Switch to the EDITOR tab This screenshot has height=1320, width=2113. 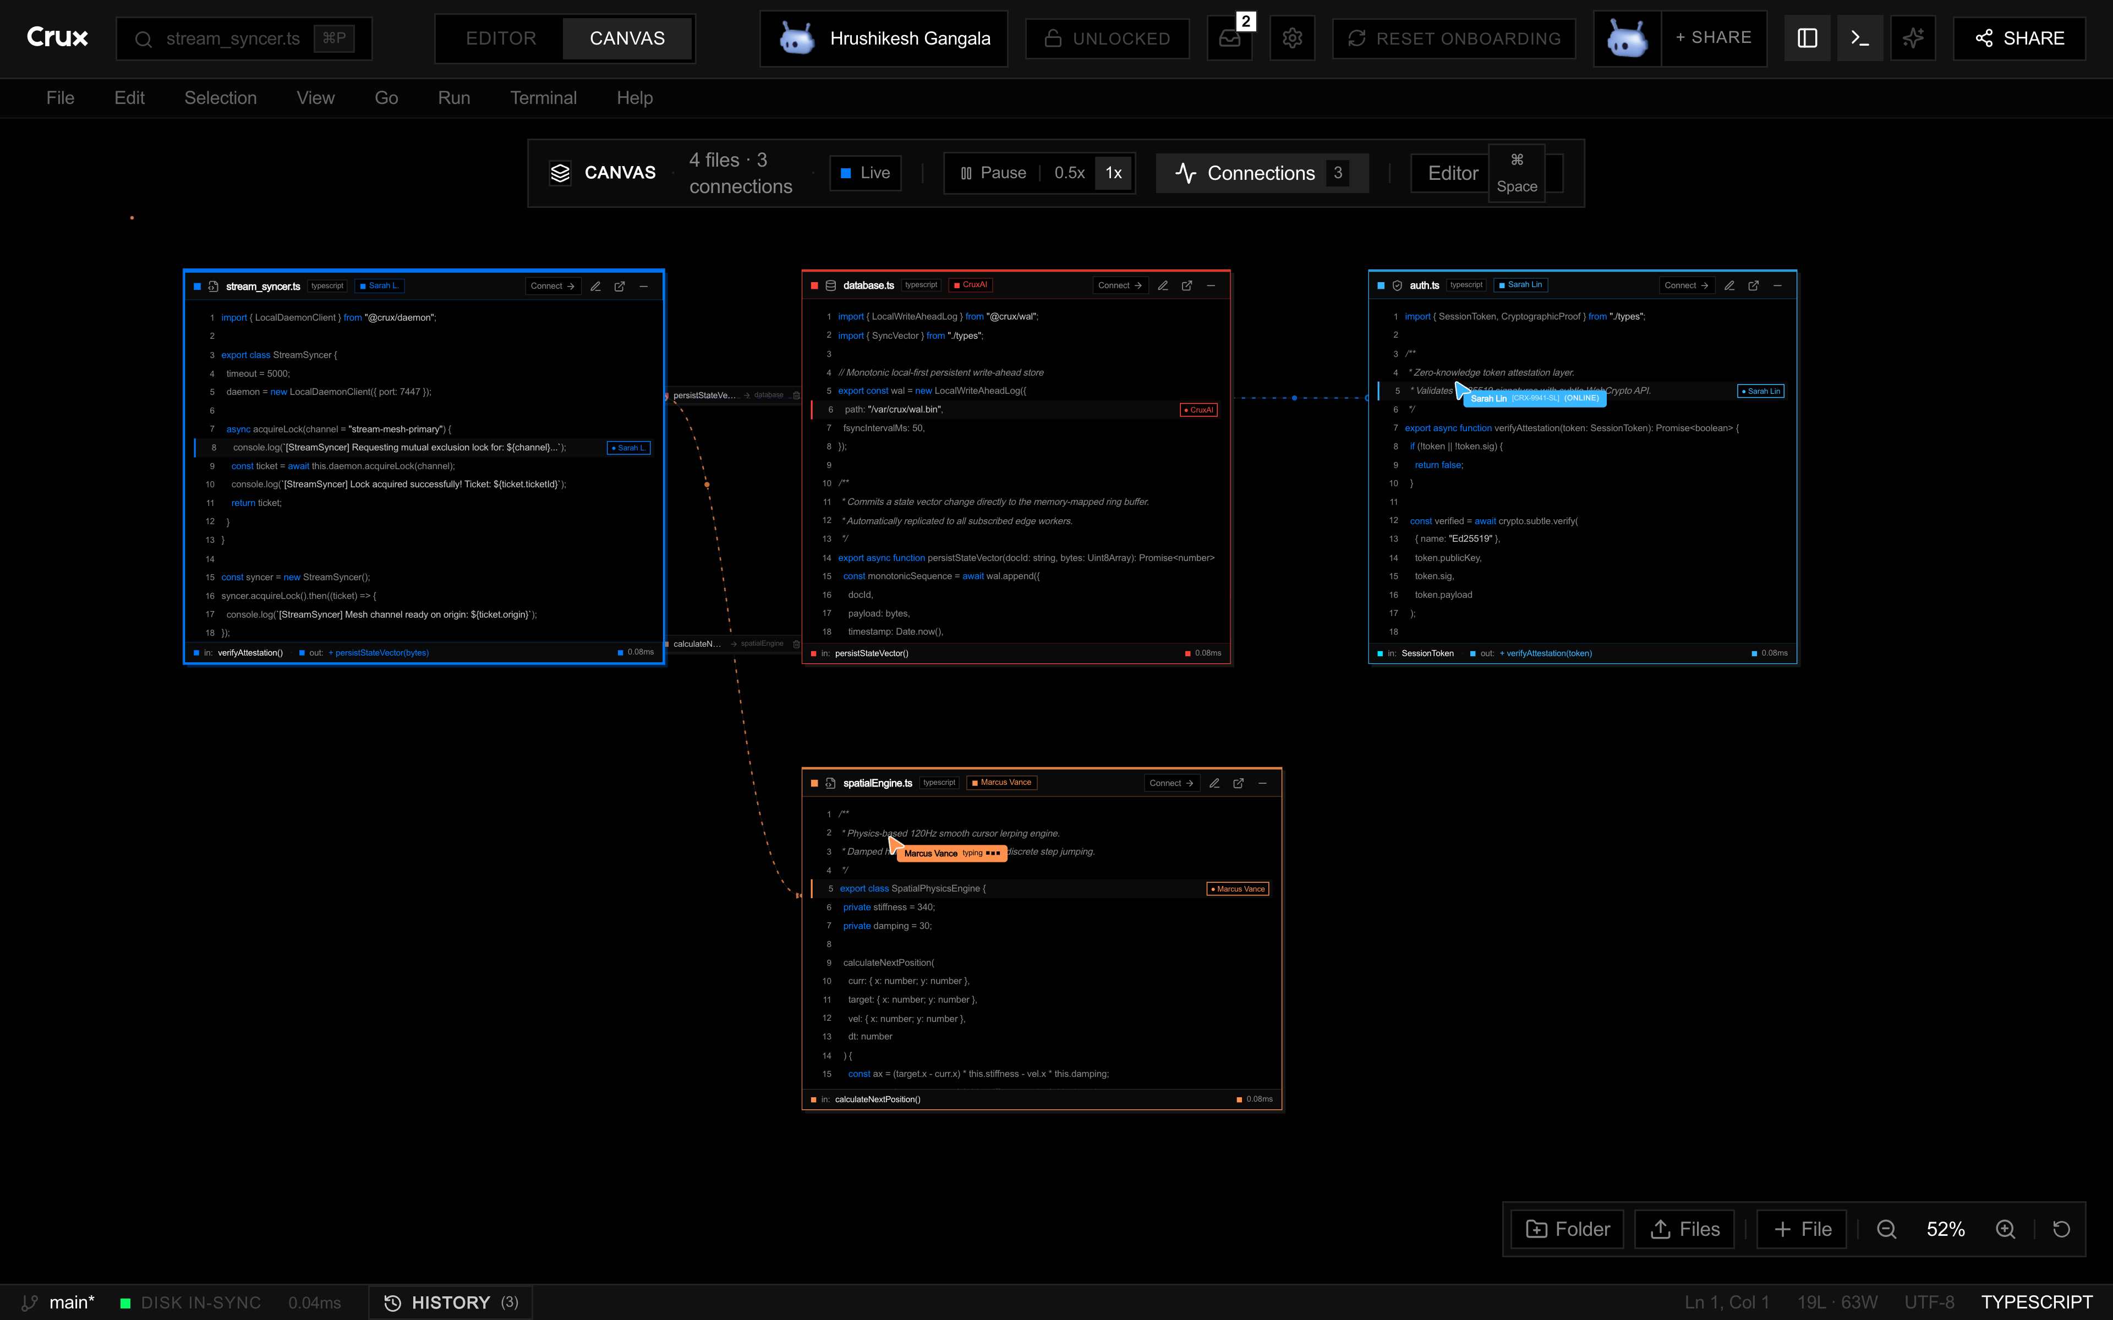point(500,38)
